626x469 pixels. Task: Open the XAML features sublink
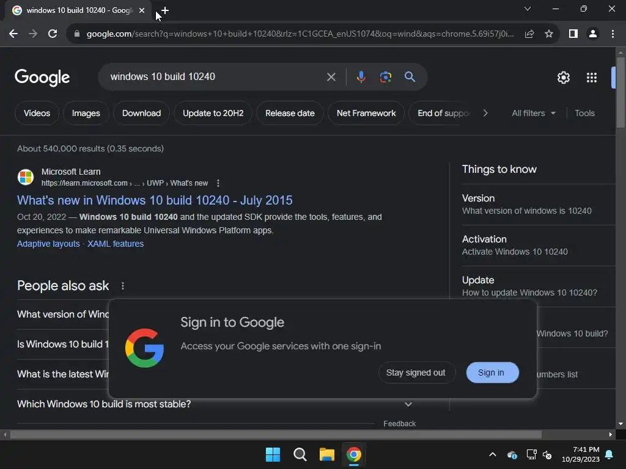pyautogui.click(x=116, y=244)
